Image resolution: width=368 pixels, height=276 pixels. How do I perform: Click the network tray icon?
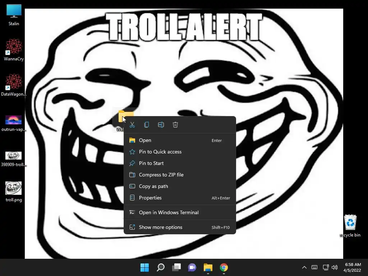(x=326, y=267)
